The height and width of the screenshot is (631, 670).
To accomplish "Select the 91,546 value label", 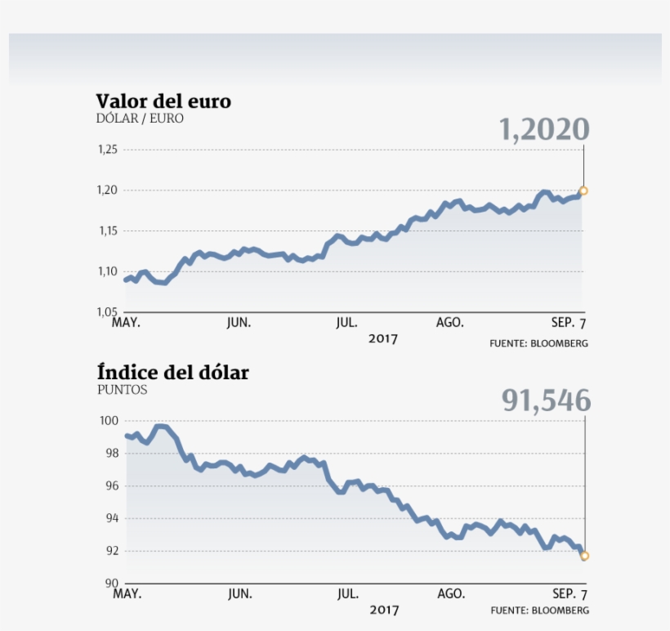I will [545, 401].
